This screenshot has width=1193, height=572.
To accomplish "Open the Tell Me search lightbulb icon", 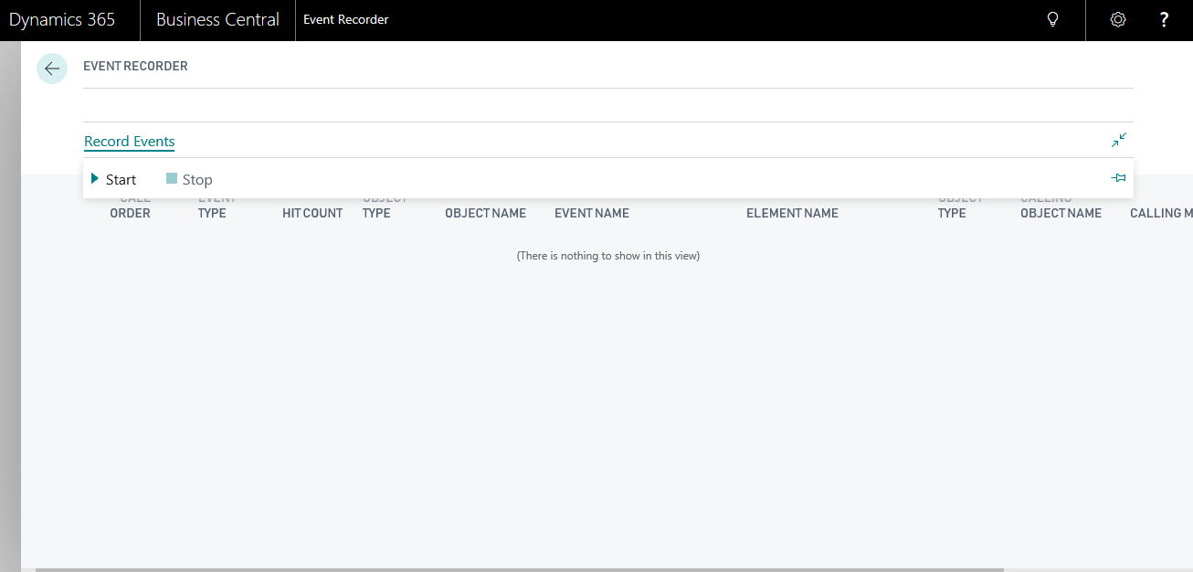I will point(1052,19).
